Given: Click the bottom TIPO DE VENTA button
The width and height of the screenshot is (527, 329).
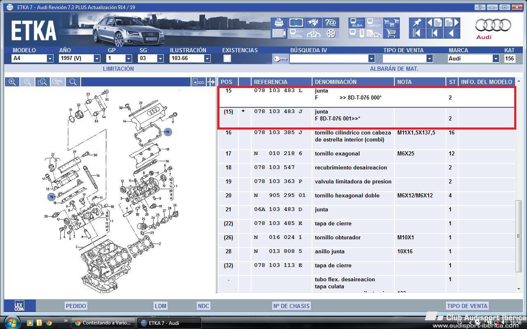Looking at the screenshot, I should point(467,306).
